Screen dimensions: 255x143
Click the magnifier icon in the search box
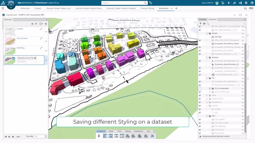[145, 3]
